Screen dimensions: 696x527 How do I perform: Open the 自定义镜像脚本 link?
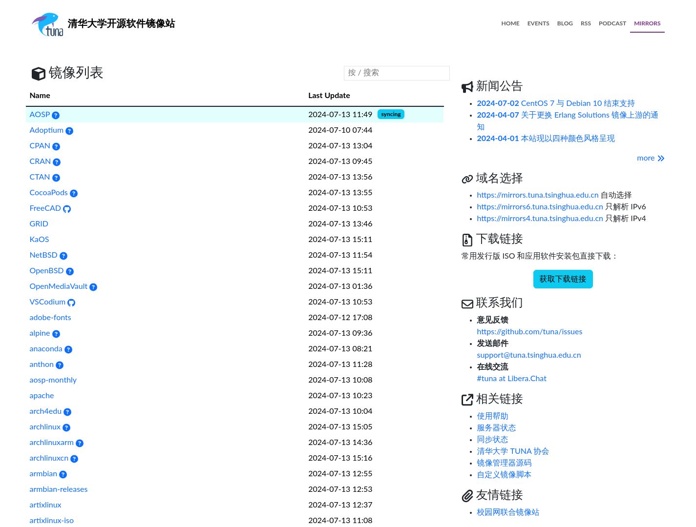tap(504, 475)
